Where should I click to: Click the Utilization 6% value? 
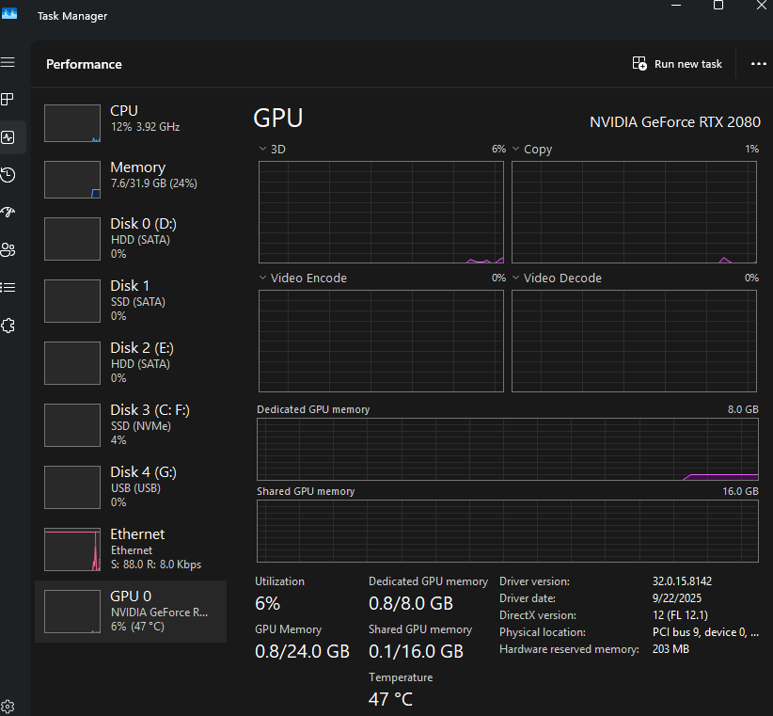pos(268,604)
